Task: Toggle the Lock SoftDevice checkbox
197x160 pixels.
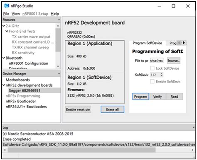Action: pos(152,68)
